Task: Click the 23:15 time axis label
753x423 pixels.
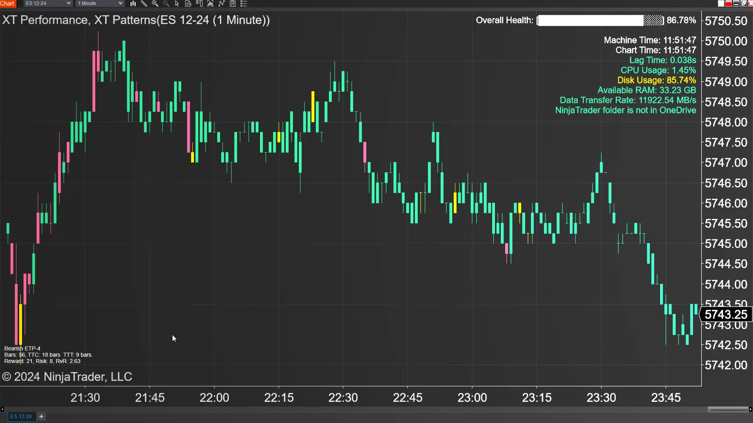Action: click(537, 398)
